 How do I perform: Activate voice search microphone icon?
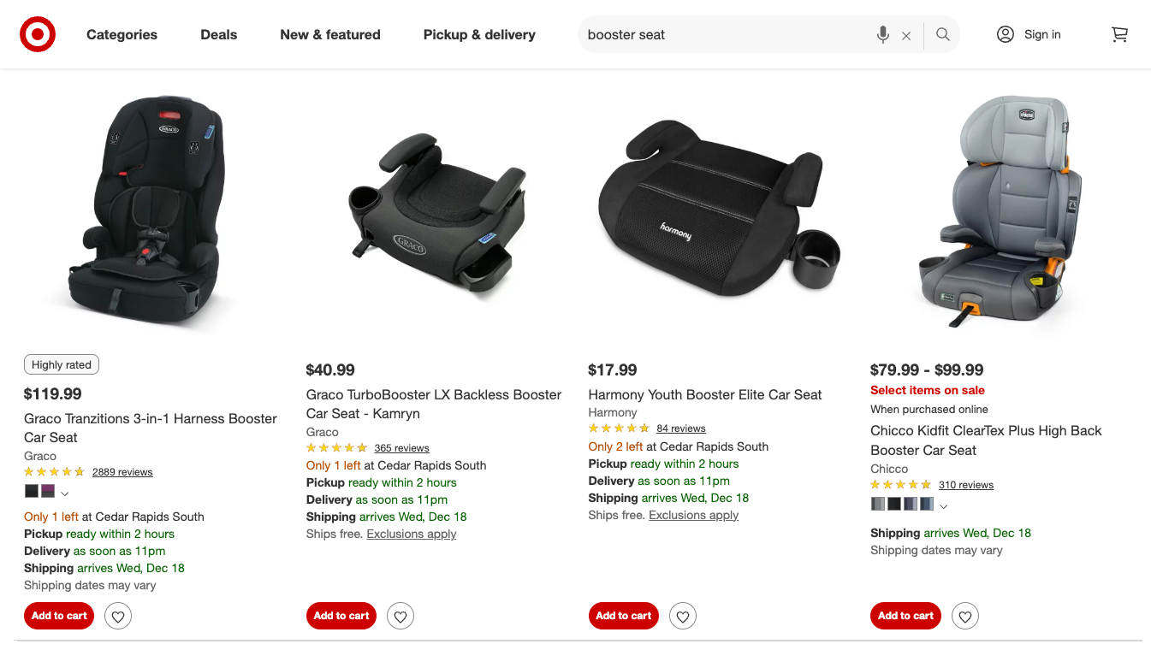[882, 35]
